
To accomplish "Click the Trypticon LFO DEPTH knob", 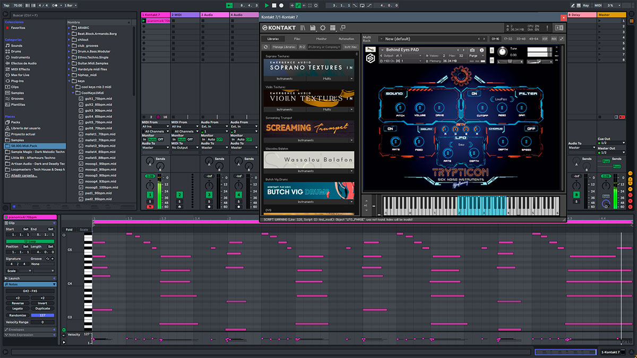I will 473,153.
